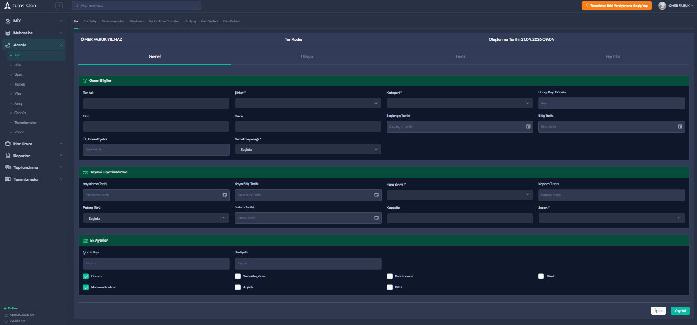Open the Şirket dropdown
The image size is (697, 325).
(308, 103)
